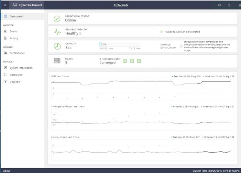
Task: Click the Online operational status text
Action: coord(70,20)
